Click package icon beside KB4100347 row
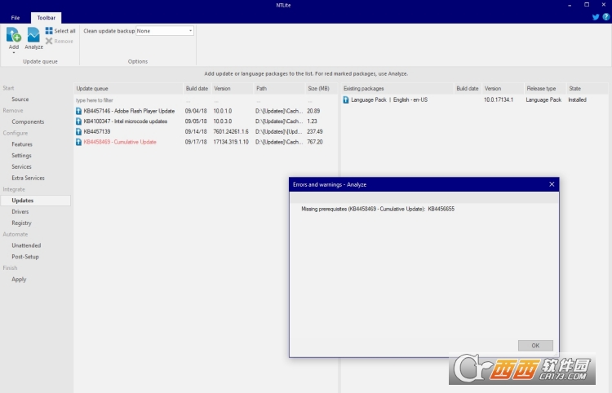612x393 pixels. click(78, 121)
